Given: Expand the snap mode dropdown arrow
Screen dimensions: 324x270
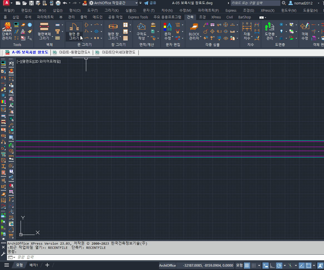Looking at the screenshot, I should coord(259,265).
